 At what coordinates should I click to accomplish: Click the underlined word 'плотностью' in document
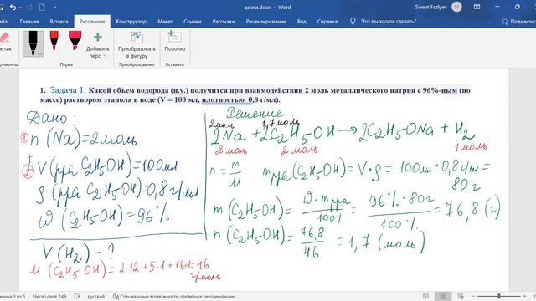coord(223,100)
